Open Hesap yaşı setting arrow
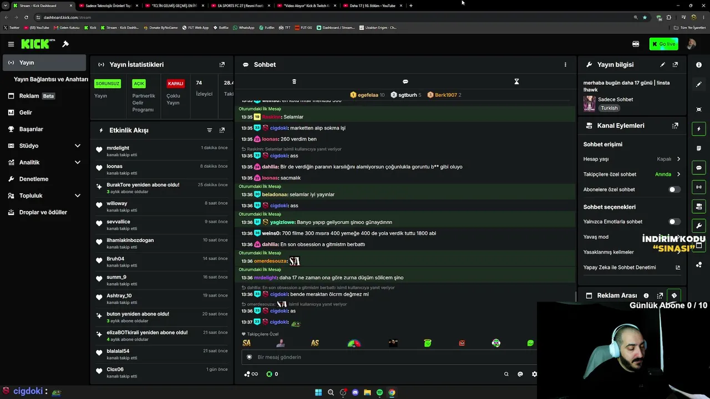This screenshot has height=399, width=710. point(678,159)
